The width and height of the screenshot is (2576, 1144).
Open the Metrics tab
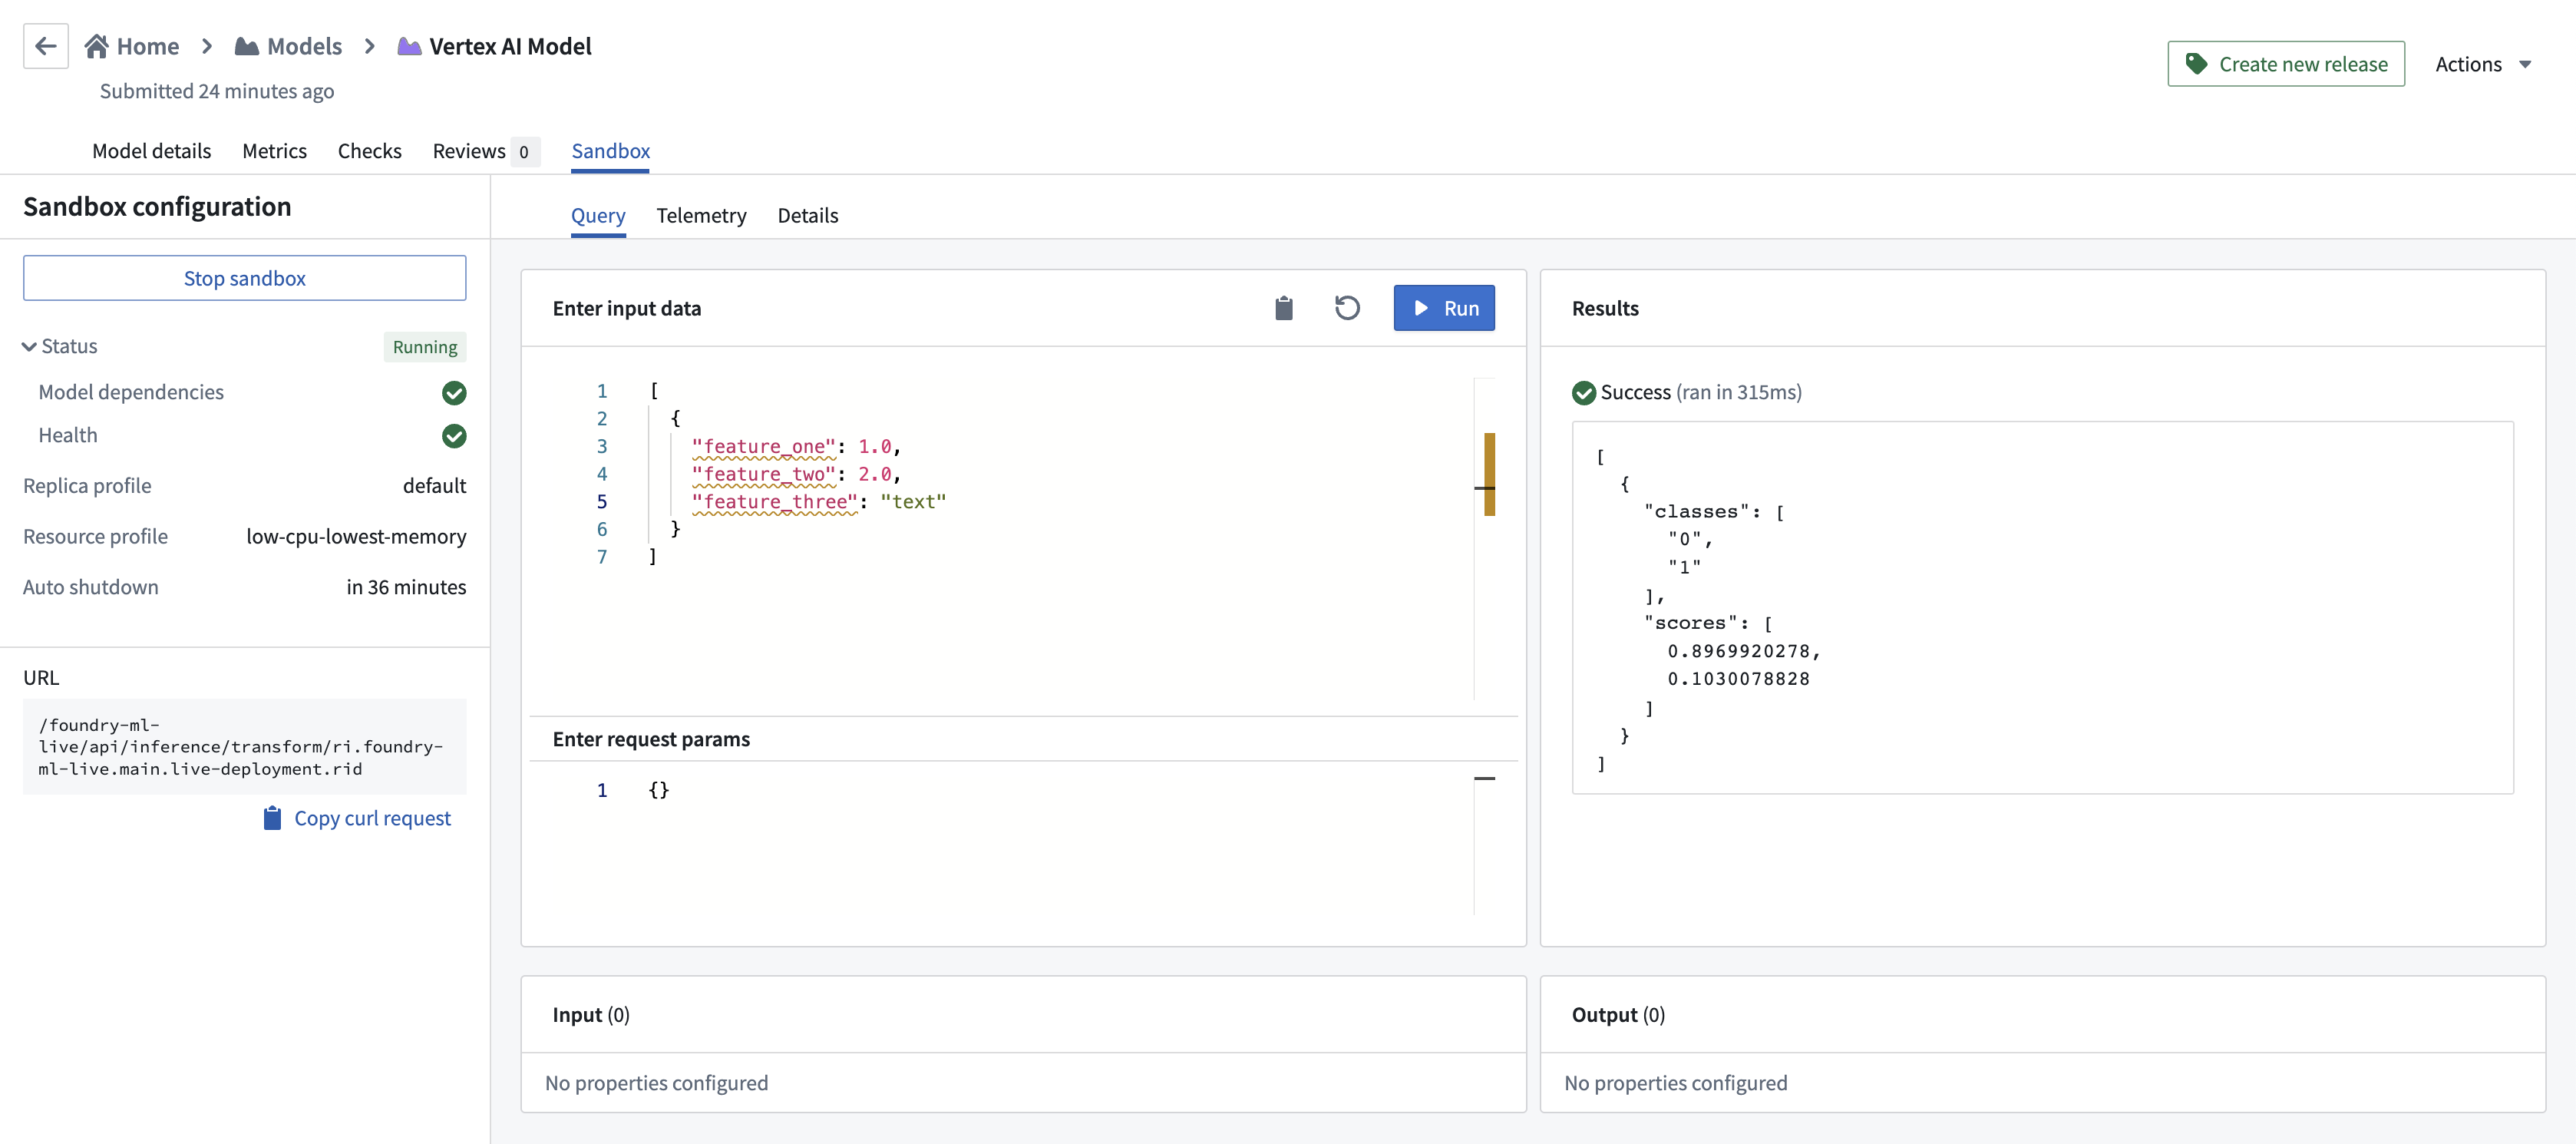[275, 151]
